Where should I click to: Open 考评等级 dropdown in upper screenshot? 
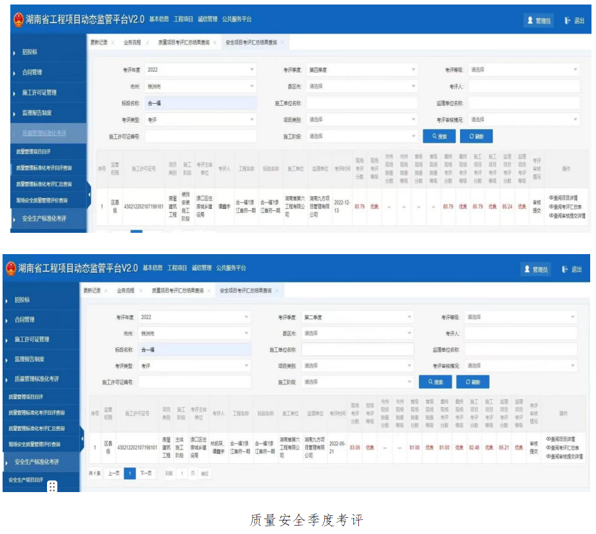tap(523, 70)
